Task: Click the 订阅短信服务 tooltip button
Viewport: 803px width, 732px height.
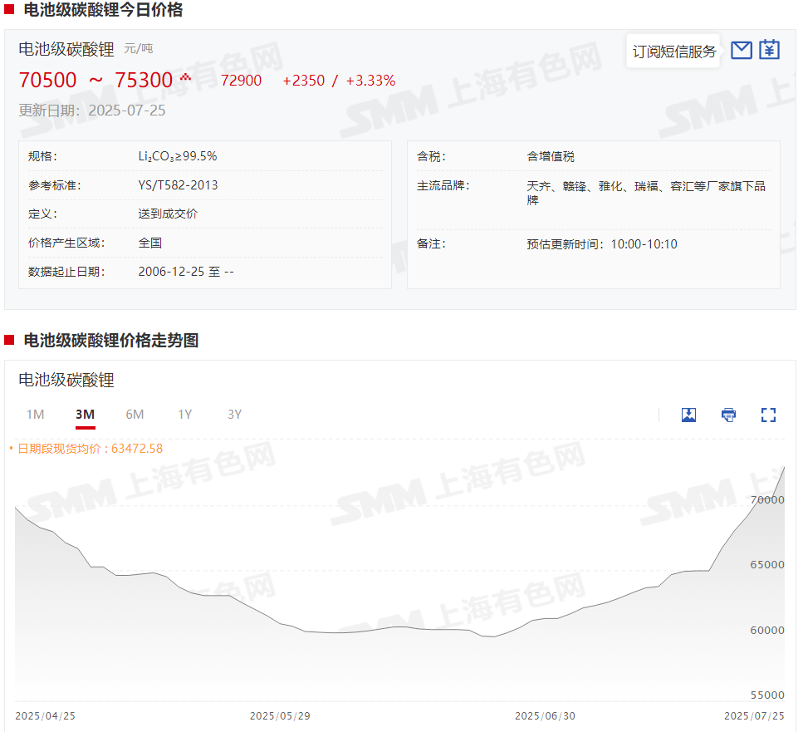Action: pyautogui.click(x=673, y=52)
